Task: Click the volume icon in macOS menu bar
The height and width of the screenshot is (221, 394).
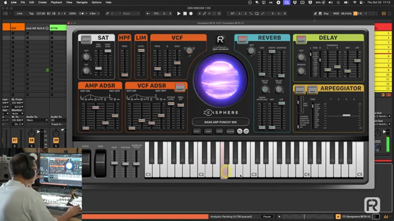Action: [331, 2]
